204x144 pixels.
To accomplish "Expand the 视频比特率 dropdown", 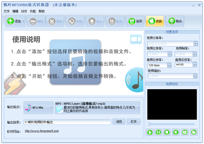I will tap(170, 54).
